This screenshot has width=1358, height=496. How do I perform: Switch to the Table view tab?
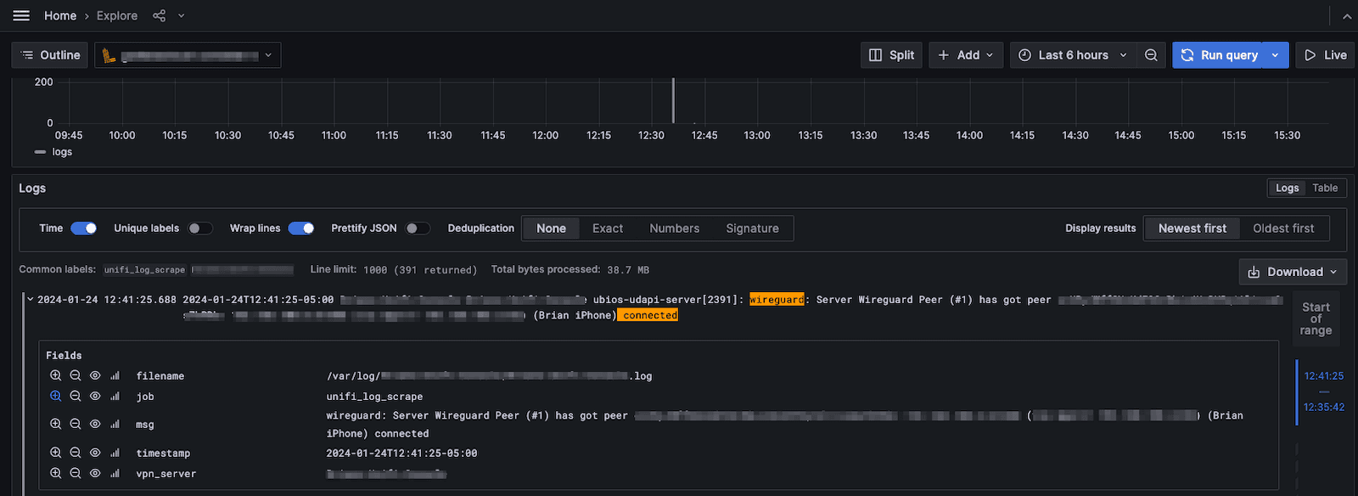pyautogui.click(x=1325, y=188)
